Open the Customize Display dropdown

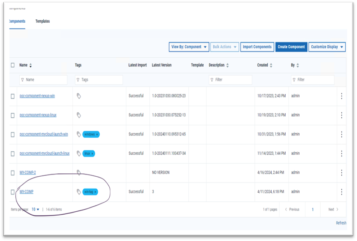tap(328, 47)
